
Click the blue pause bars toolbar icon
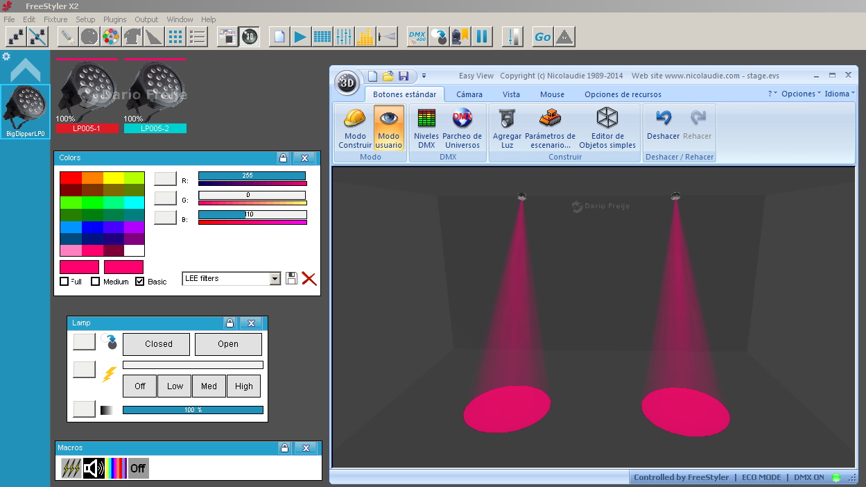pos(482,36)
